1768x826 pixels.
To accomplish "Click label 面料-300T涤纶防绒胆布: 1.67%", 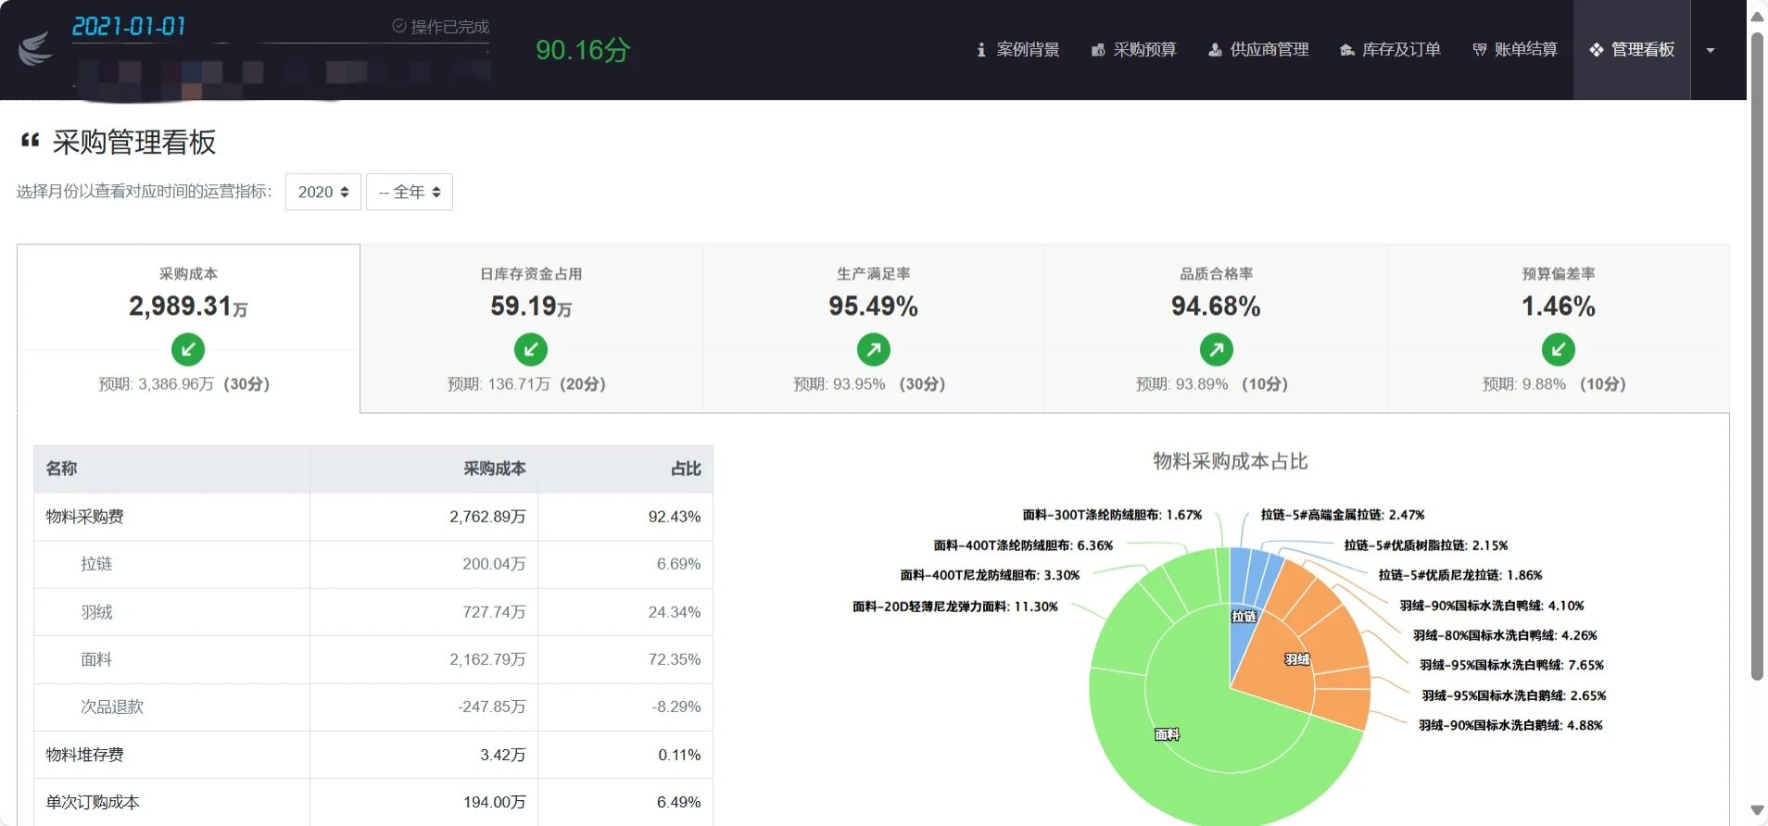I will pos(1112,515).
